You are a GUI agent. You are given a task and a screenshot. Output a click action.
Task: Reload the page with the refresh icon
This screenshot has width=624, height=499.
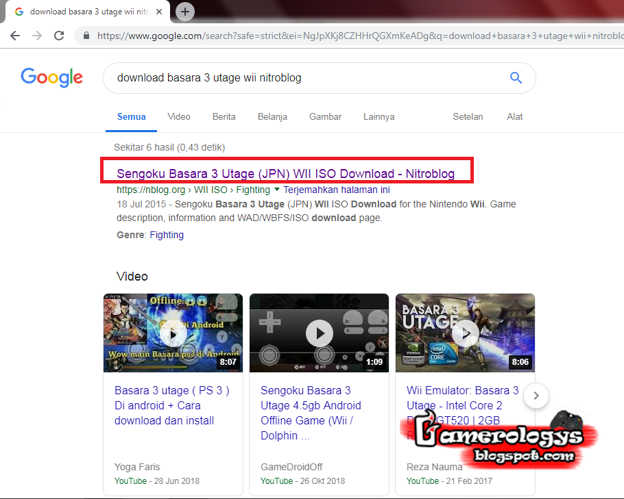pyautogui.click(x=59, y=36)
